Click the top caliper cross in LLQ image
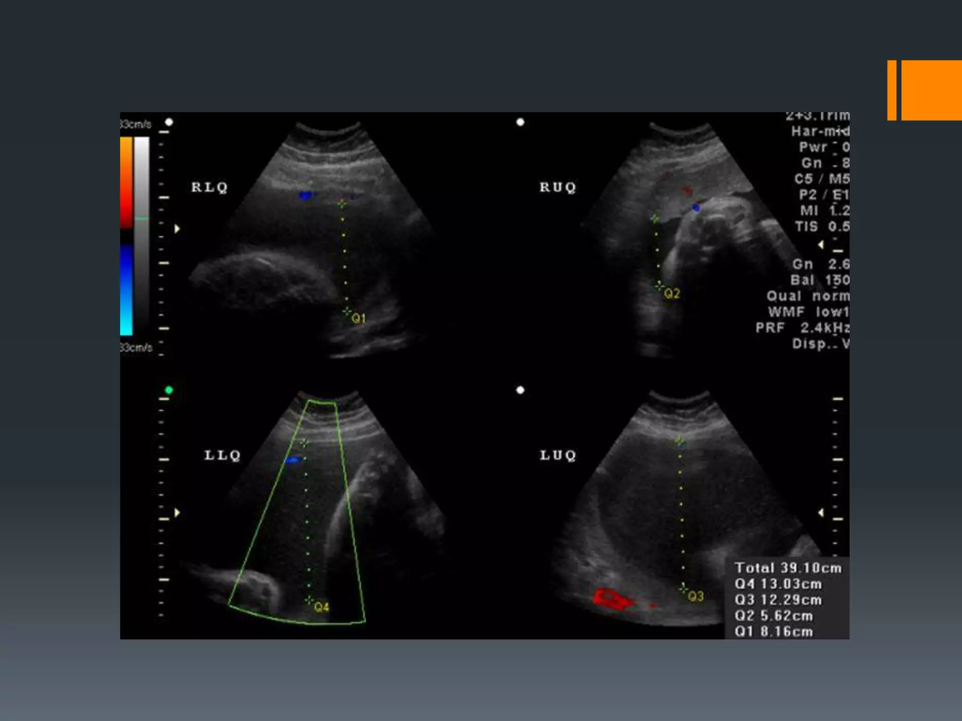The width and height of the screenshot is (962, 721). pos(304,442)
